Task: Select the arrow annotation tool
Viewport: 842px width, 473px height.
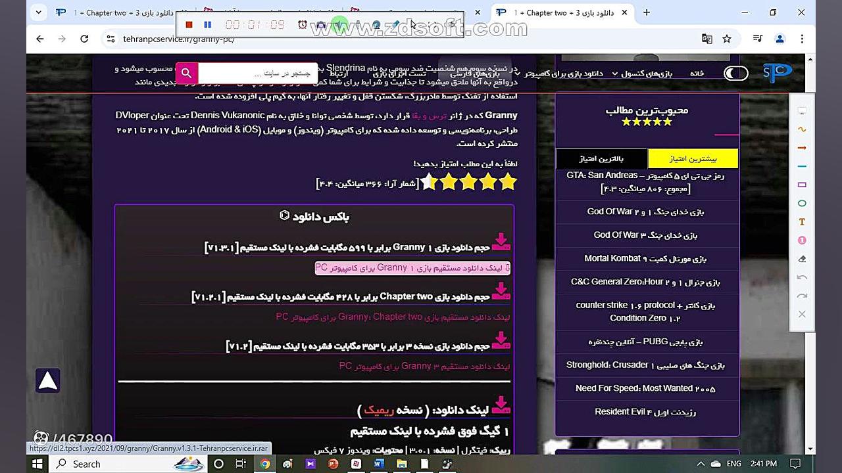Action: (801, 148)
